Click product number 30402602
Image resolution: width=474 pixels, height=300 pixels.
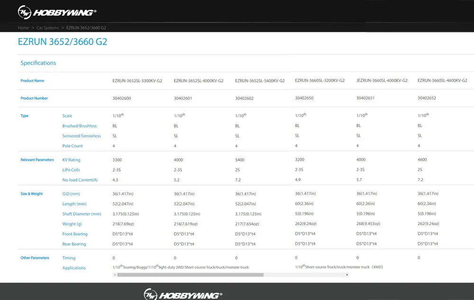(244, 98)
